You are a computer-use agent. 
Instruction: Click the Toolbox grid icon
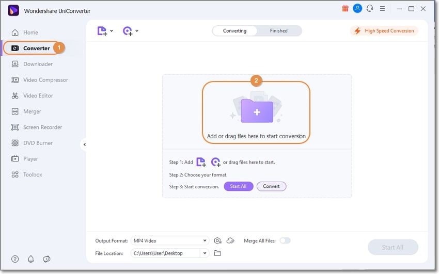click(x=15, y=175)
